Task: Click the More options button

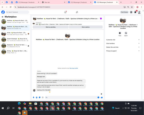Action: tap(86, 27)
